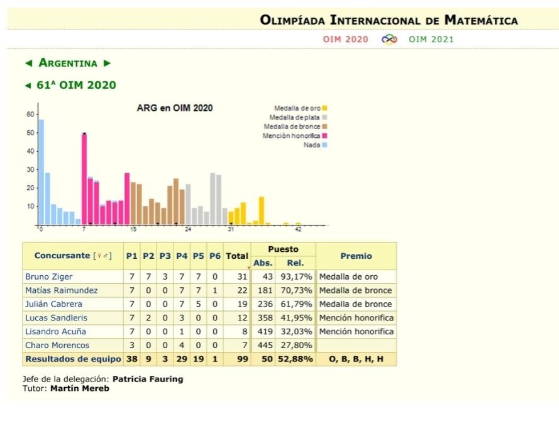The image size is (559, 430).
Task: Sort by Abs. ranking column header
Action: 263,263
